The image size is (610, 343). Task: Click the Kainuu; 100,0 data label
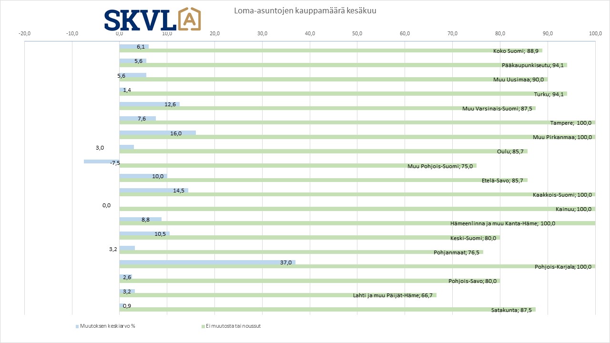click(x=573, y=209)
